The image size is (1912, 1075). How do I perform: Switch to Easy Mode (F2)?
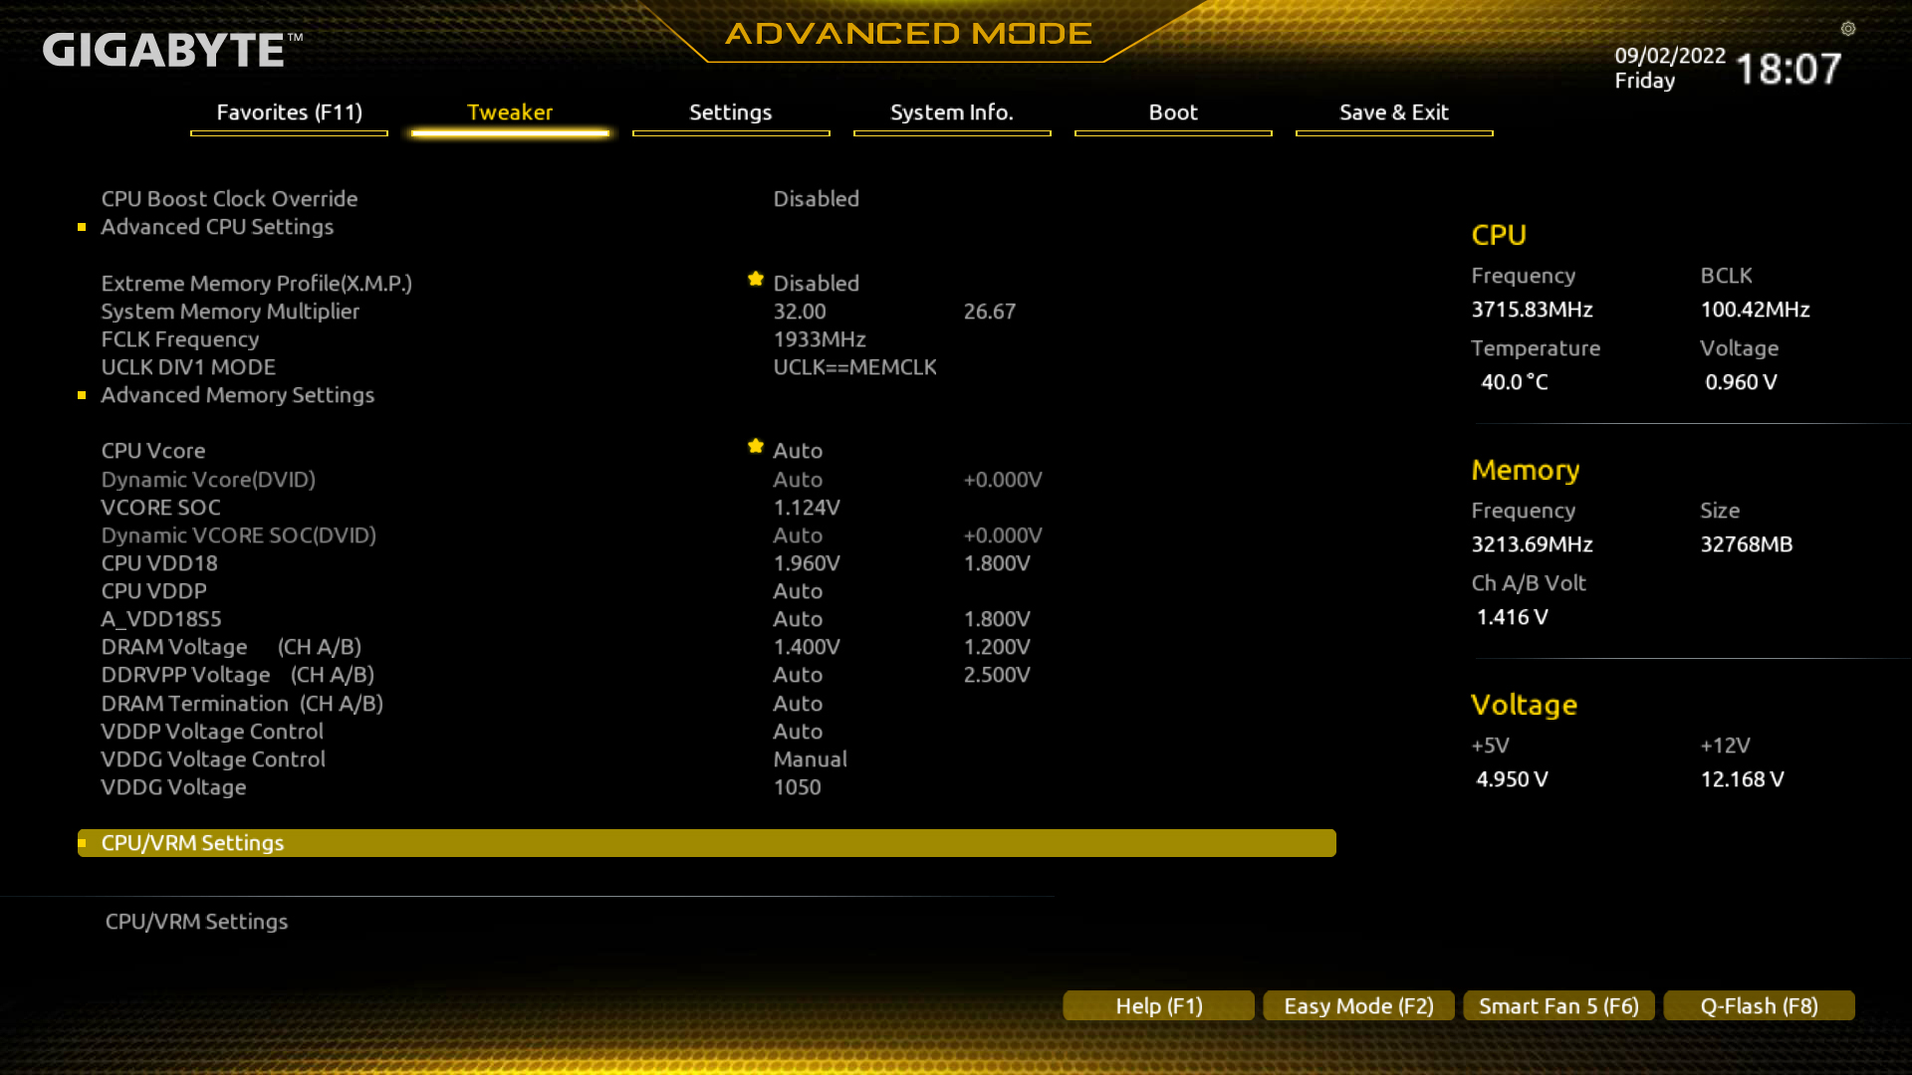1358,1005
